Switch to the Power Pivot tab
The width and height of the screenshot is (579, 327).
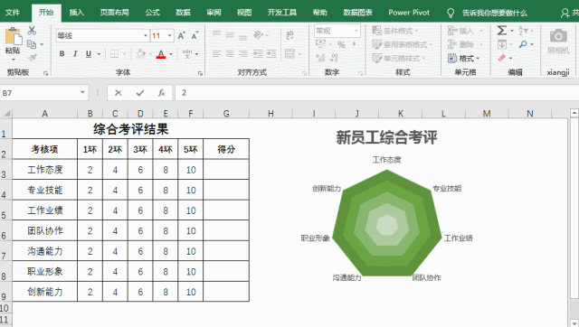click(x=409, y=13)
